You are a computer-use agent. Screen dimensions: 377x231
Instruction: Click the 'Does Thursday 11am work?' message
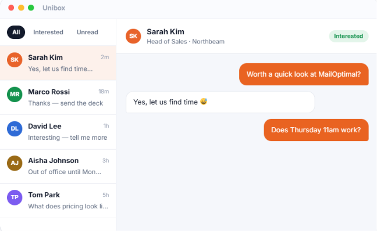pyautogui.click(x=316, y=130)
